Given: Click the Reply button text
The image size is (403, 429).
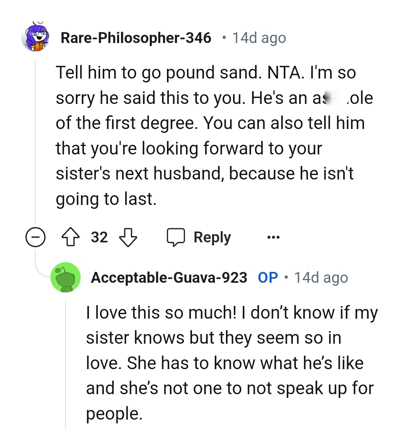Looking at the screenshot, I should (211, 237).
